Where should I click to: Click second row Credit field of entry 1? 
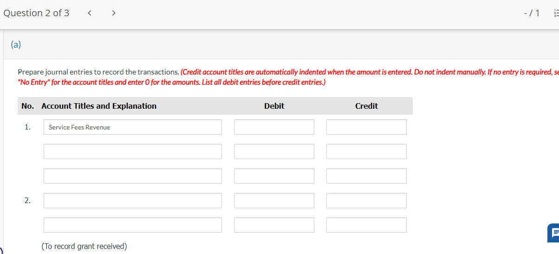tap(366, 152)
